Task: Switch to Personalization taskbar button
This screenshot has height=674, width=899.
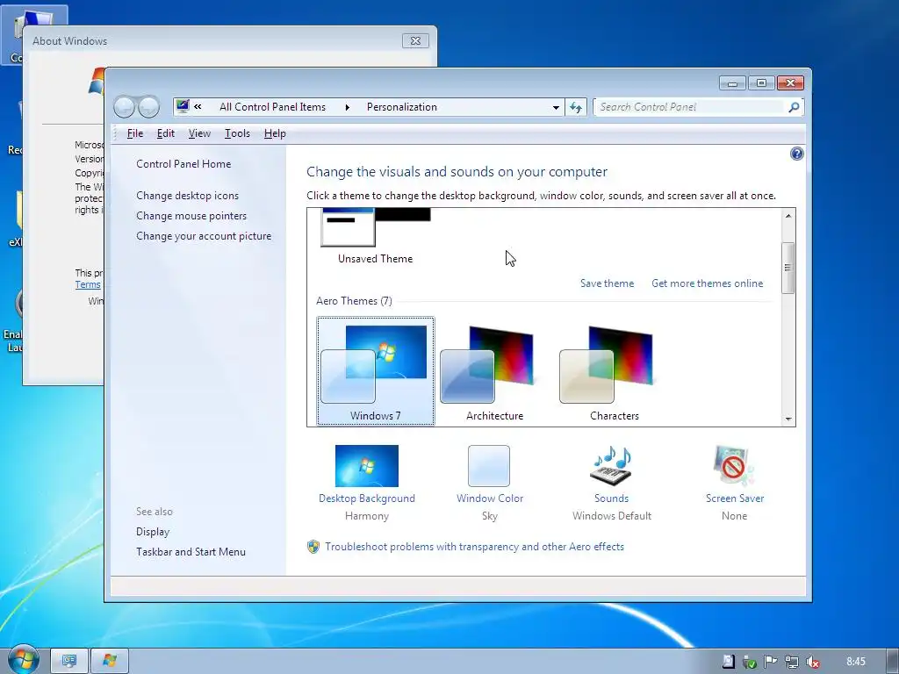Action: pyautogui.click(x=69, y=662)
